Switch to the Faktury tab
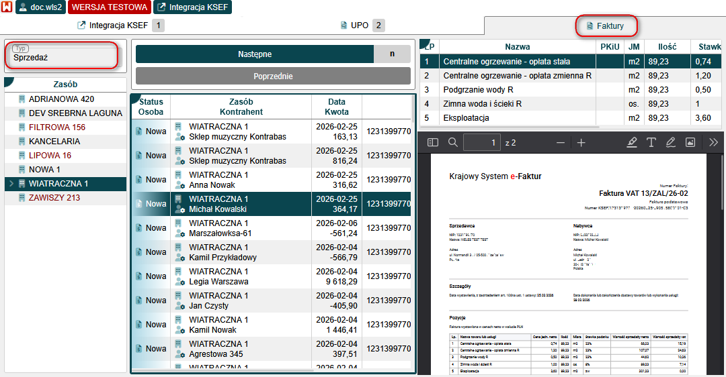The width and height of the screenshot is (726, 377). (606, 26)
